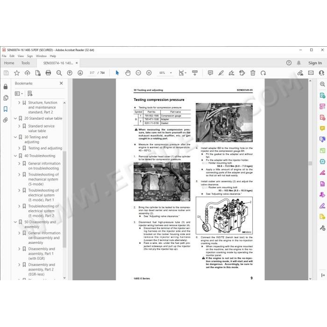Collapse the 40 Troubleshooting bookmark
Viewport: 327px width, 327px height.
[15, 156]
